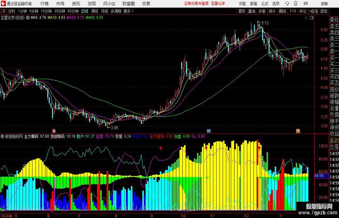Open the mobile phone icon
Image resolution: width=339 pixels, height=218 pixels.
[296, 4]
